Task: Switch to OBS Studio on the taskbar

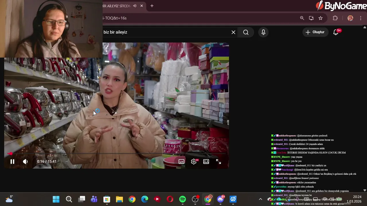Action: coord(195,199)
